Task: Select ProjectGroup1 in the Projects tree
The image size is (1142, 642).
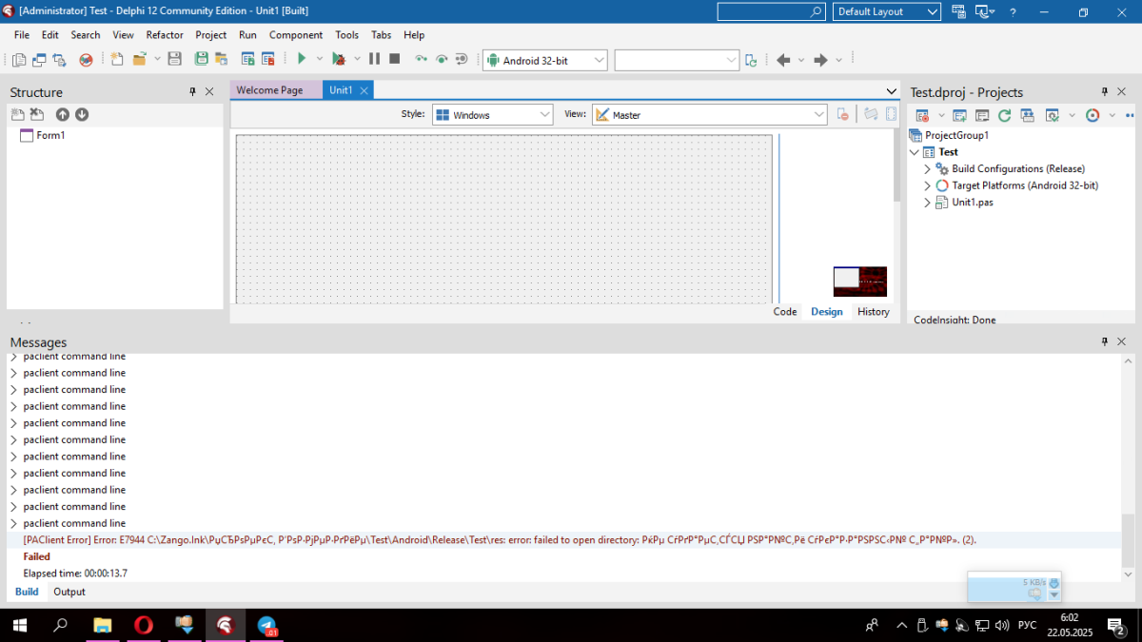Action: (955, 135)
